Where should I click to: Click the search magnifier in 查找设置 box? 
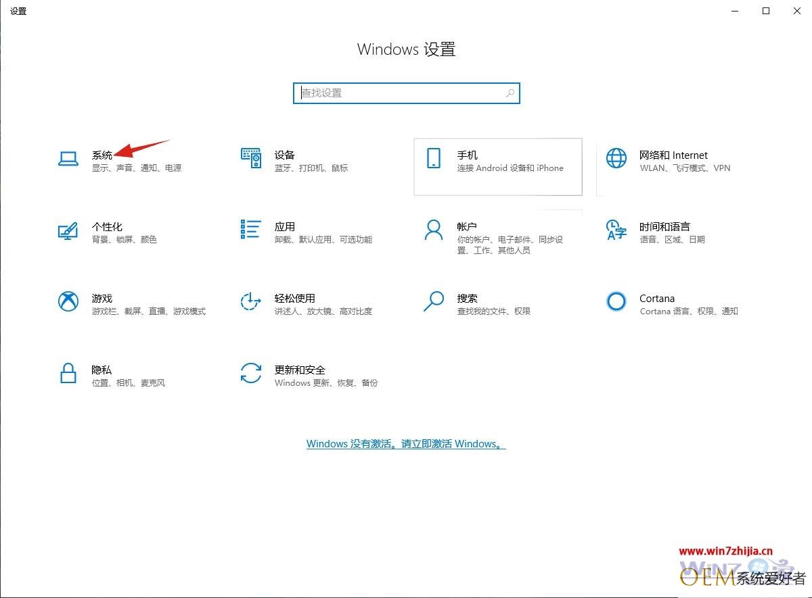[x=510, y=93]
